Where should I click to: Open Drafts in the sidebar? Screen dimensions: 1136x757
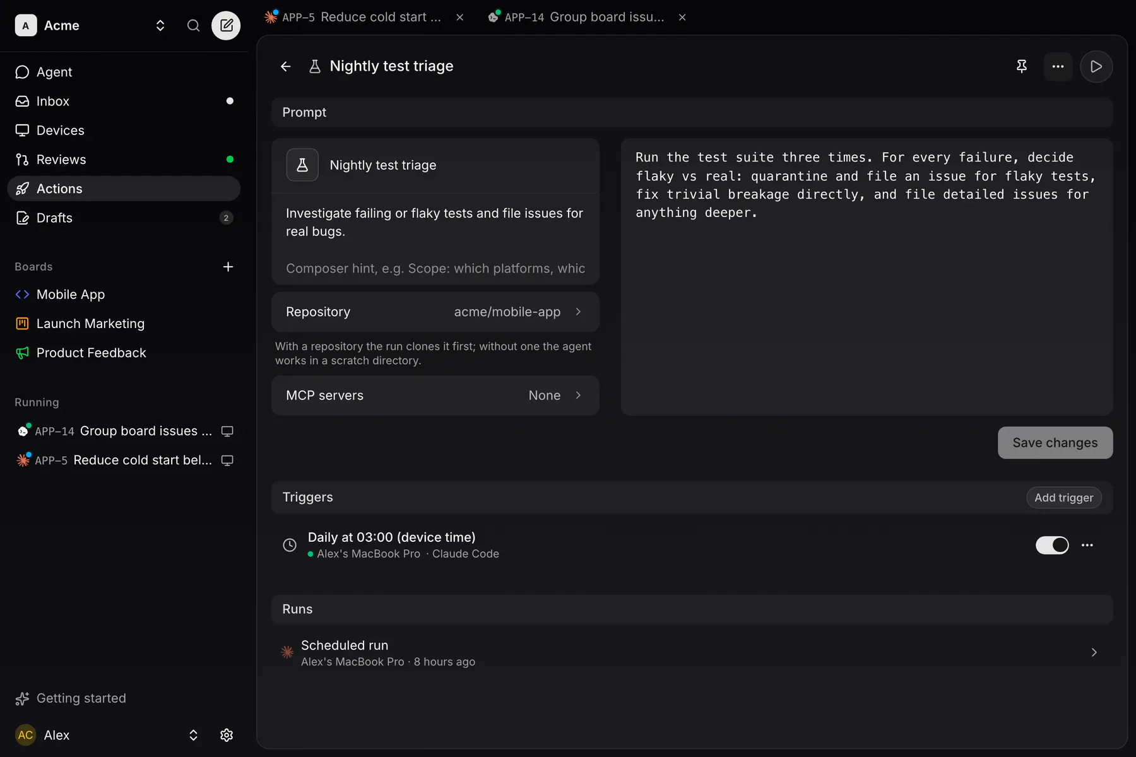click(x=124, y=218)
